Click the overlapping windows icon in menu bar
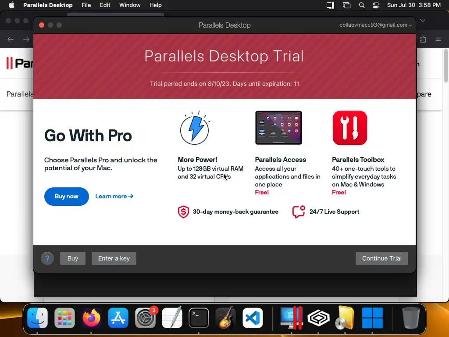This screenshot has width=449, height=337. click(x=346, y=5)
